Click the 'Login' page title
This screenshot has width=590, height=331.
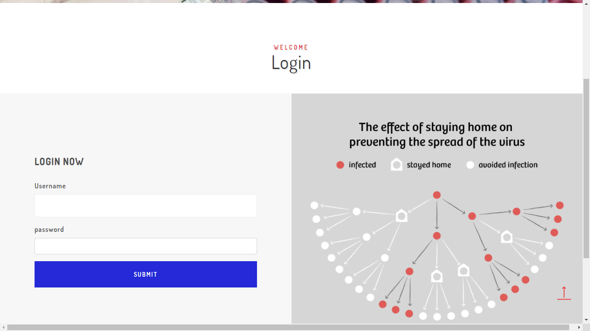click(291, 62)
